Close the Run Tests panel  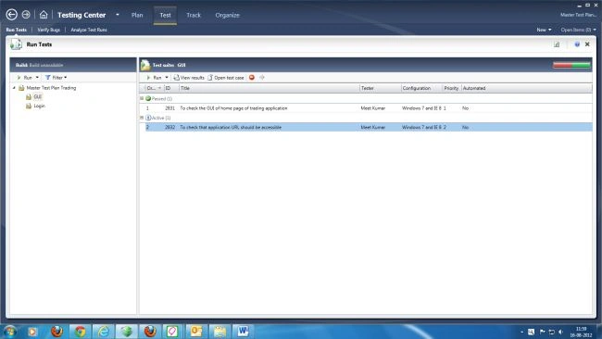[587, 44]
